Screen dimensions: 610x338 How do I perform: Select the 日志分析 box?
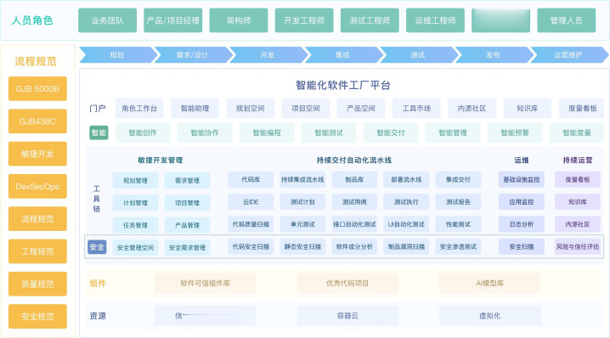(522, 224)
